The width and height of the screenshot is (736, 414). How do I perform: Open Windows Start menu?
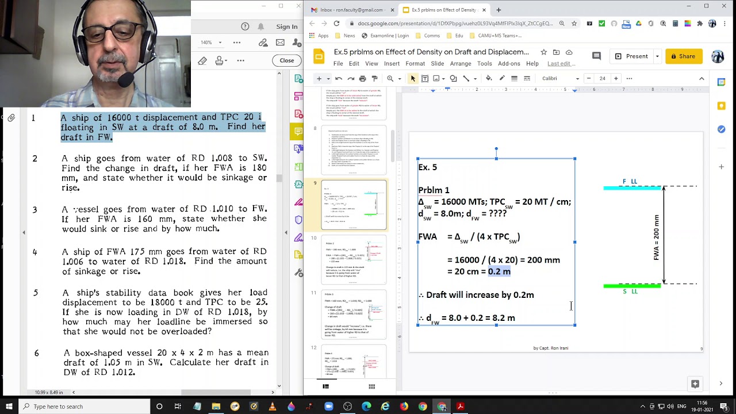[9, 407]
